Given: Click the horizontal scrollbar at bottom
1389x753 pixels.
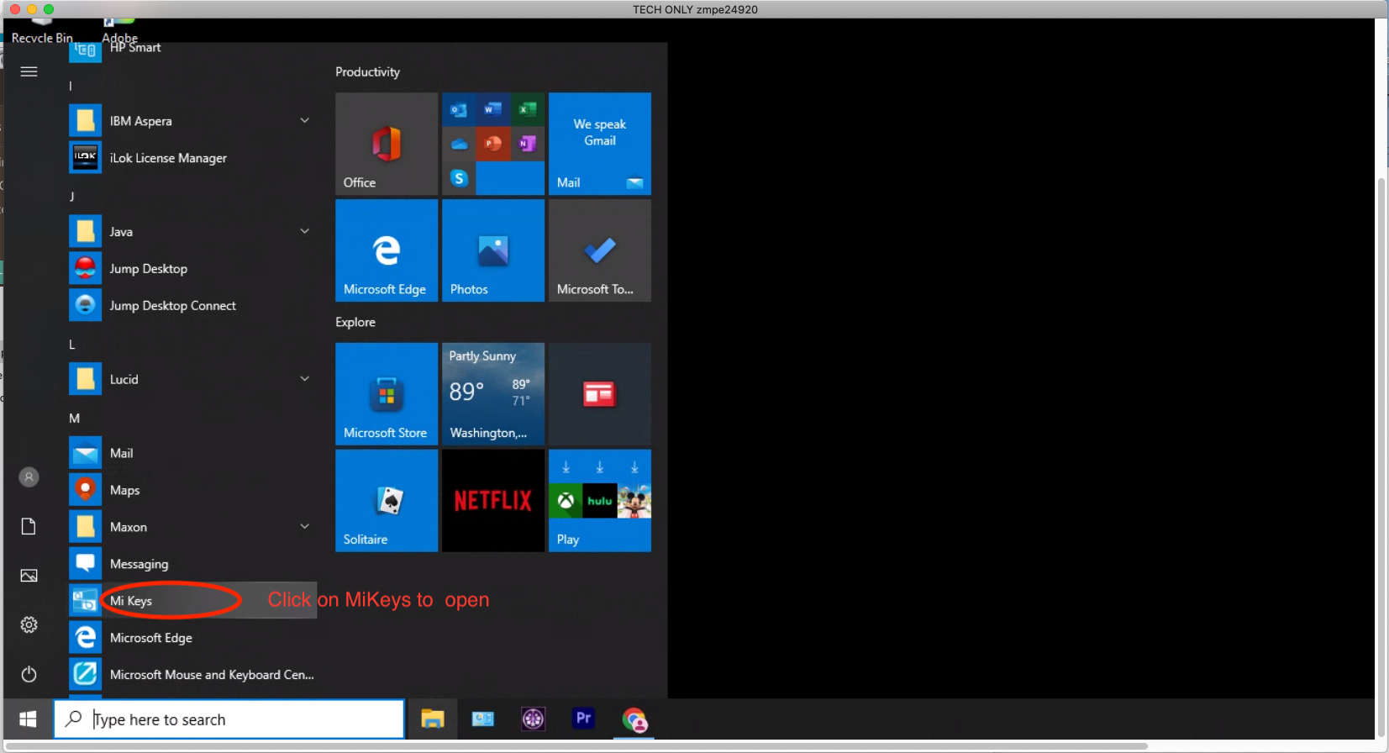Looking at the screenshot, I should tap(576, 745).
